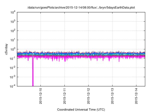Select the 10^1 y-axis tick label
The width and height of the screenshot is (160, 112).
click(13, 40)
